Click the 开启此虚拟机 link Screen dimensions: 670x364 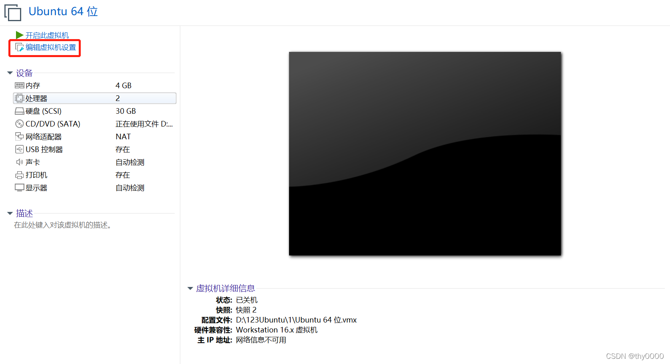coord(47,35)
